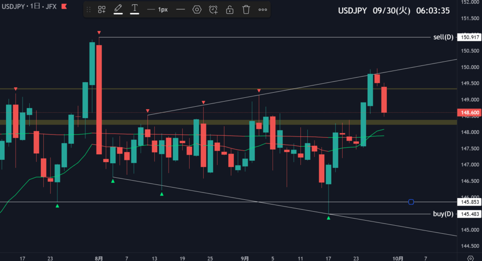This screenshot has height=261, width=482.
Task: Click the current price tag 148.600
Action: 469,113
